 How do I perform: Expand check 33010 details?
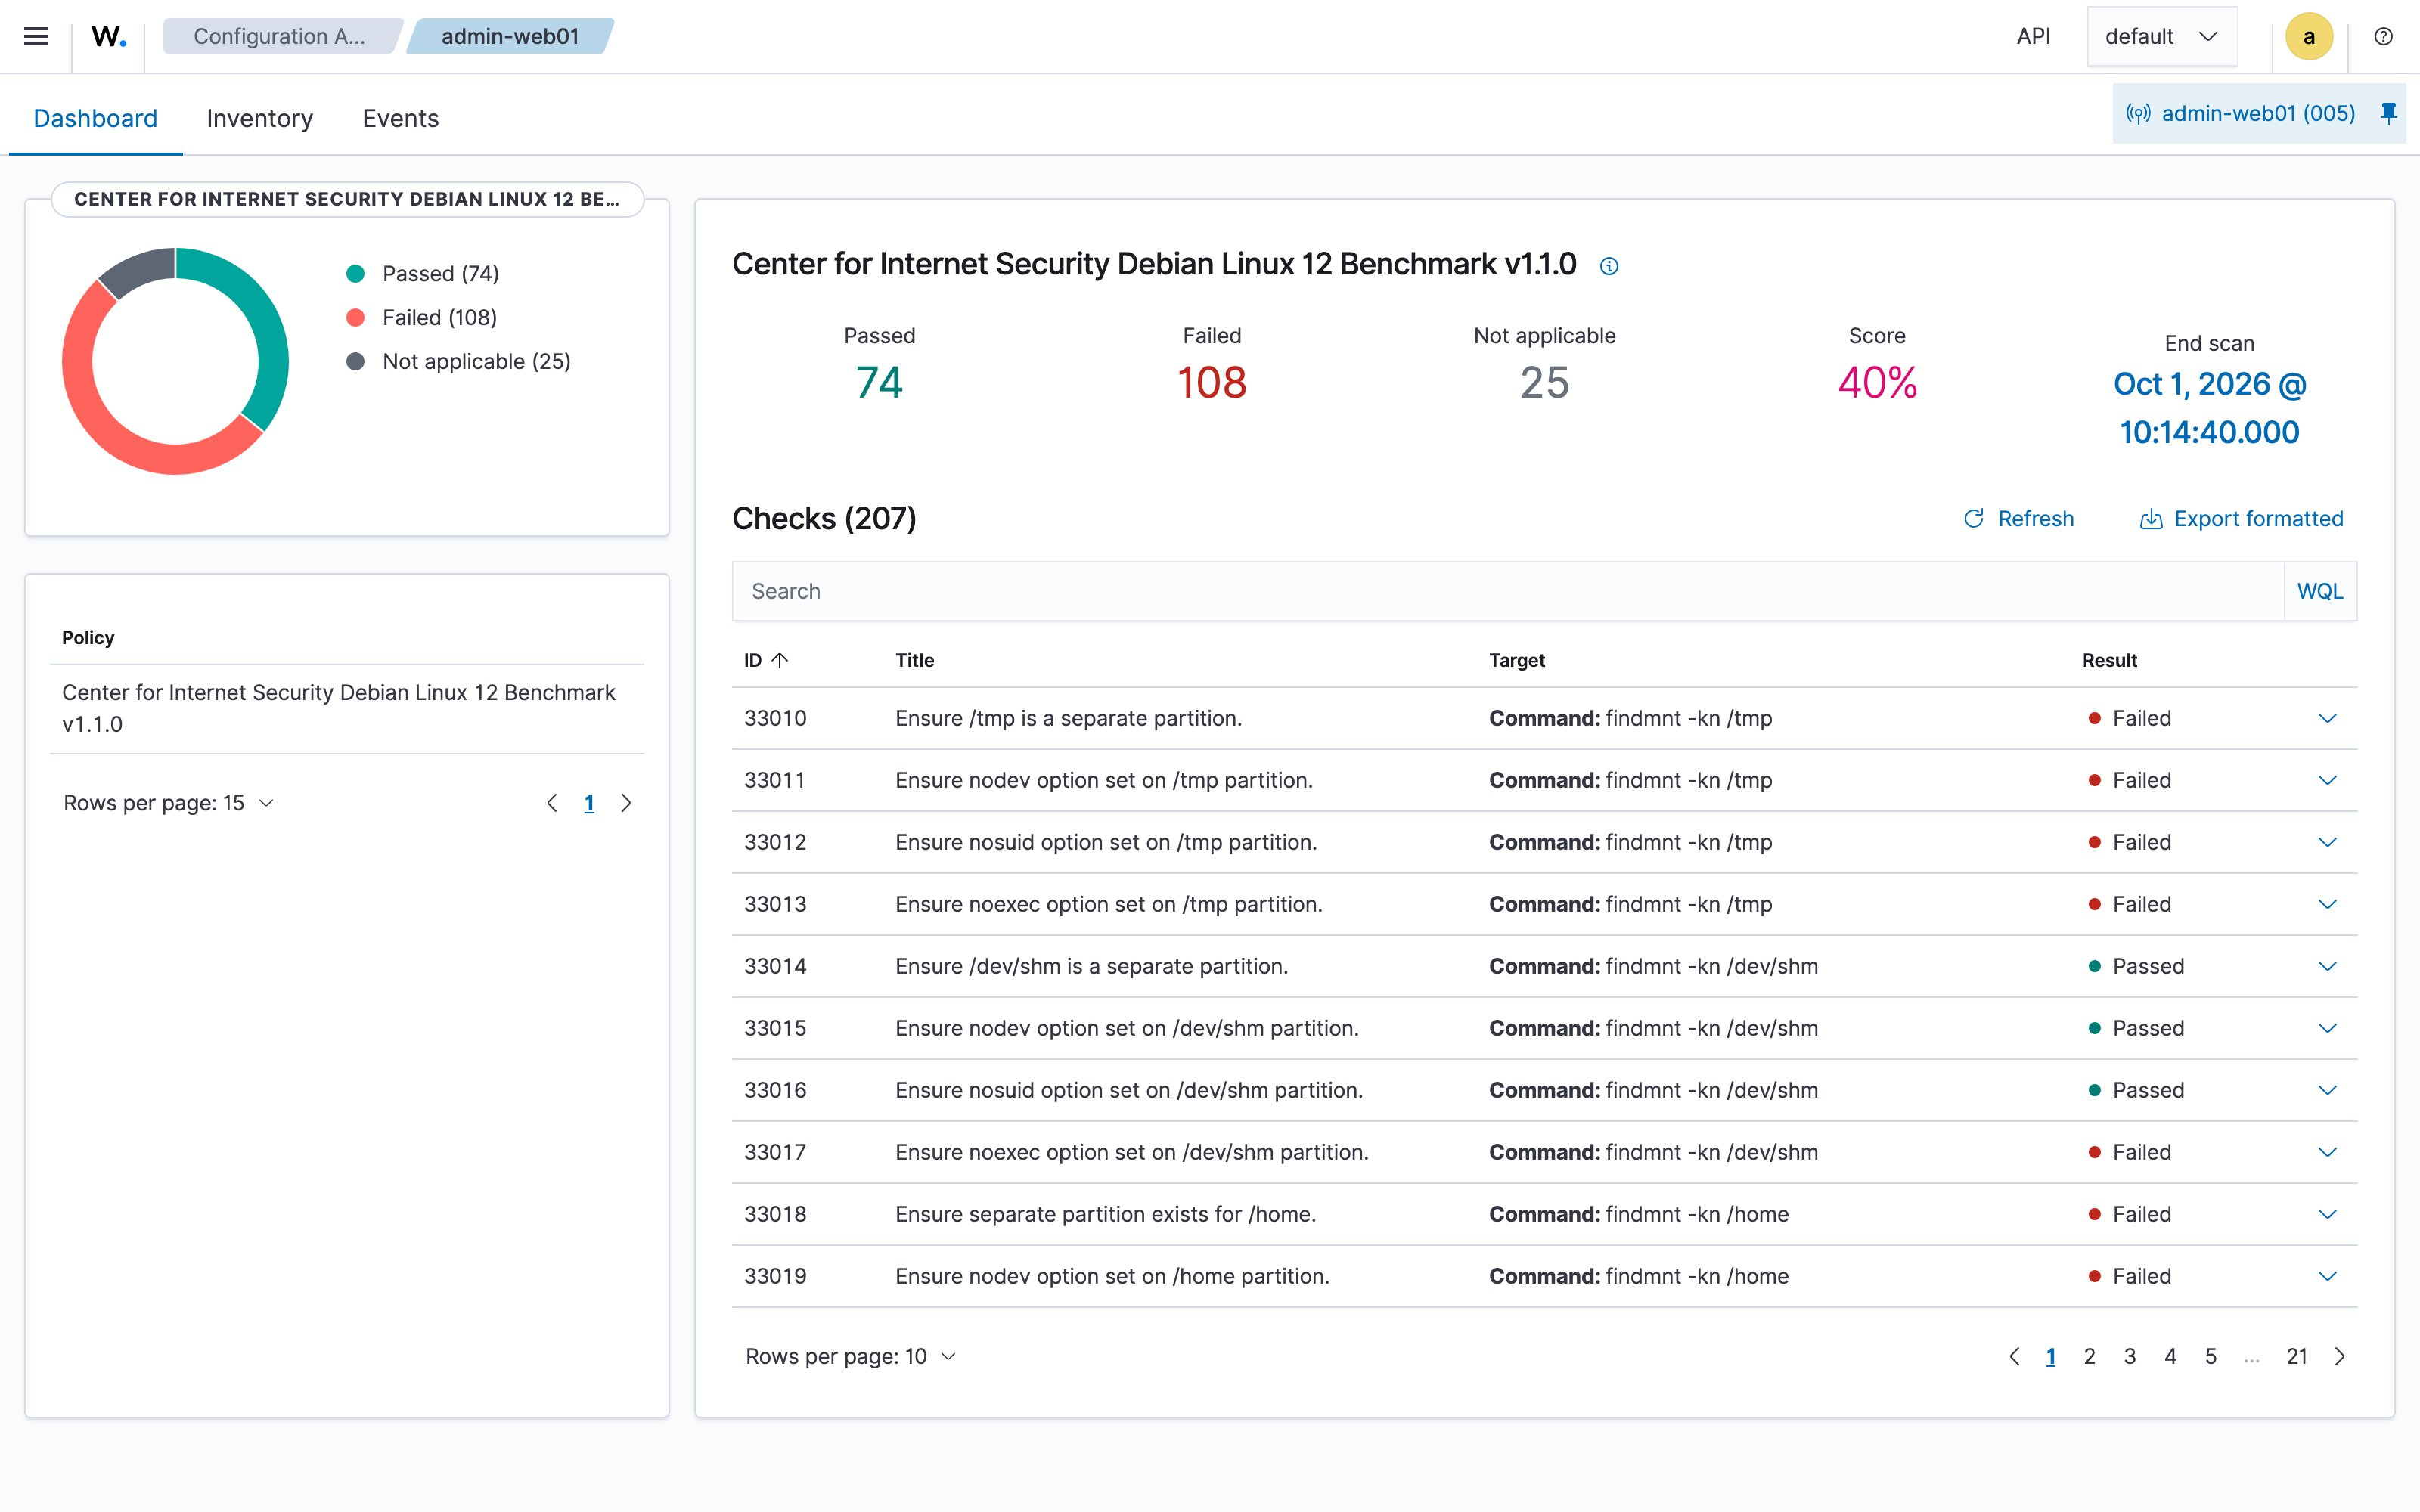pos(2327,718)
